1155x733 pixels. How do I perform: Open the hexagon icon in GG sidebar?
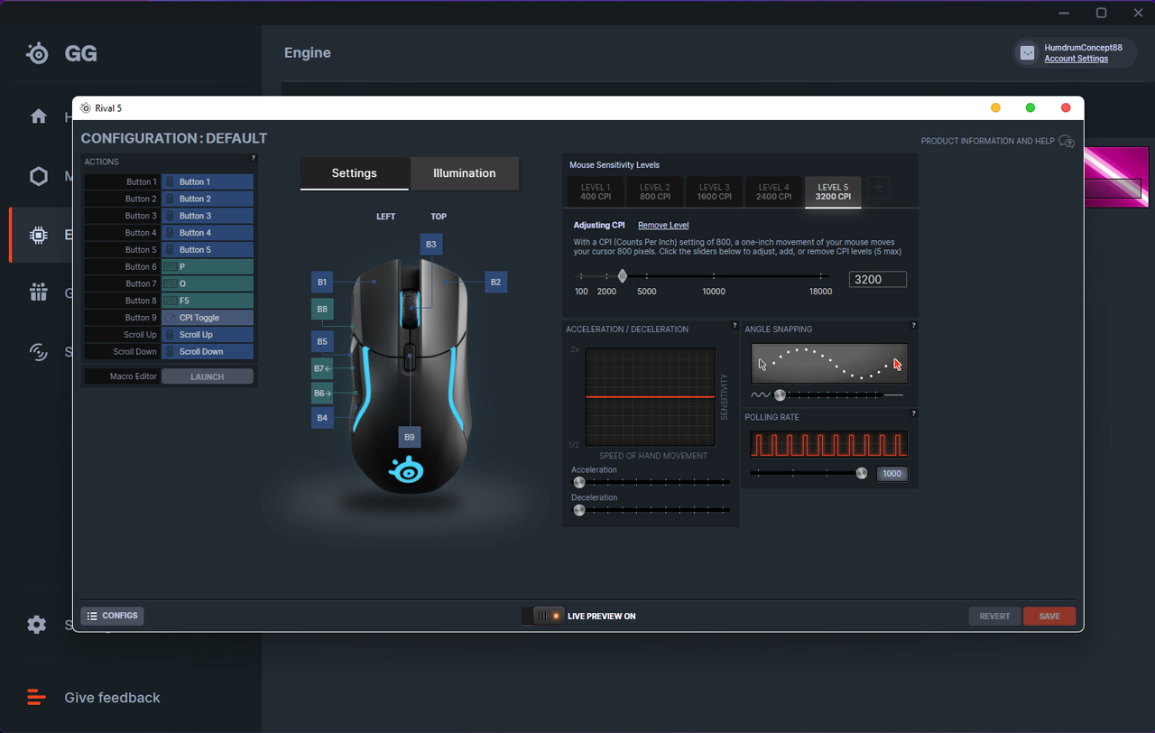click(x=39, y=176)
